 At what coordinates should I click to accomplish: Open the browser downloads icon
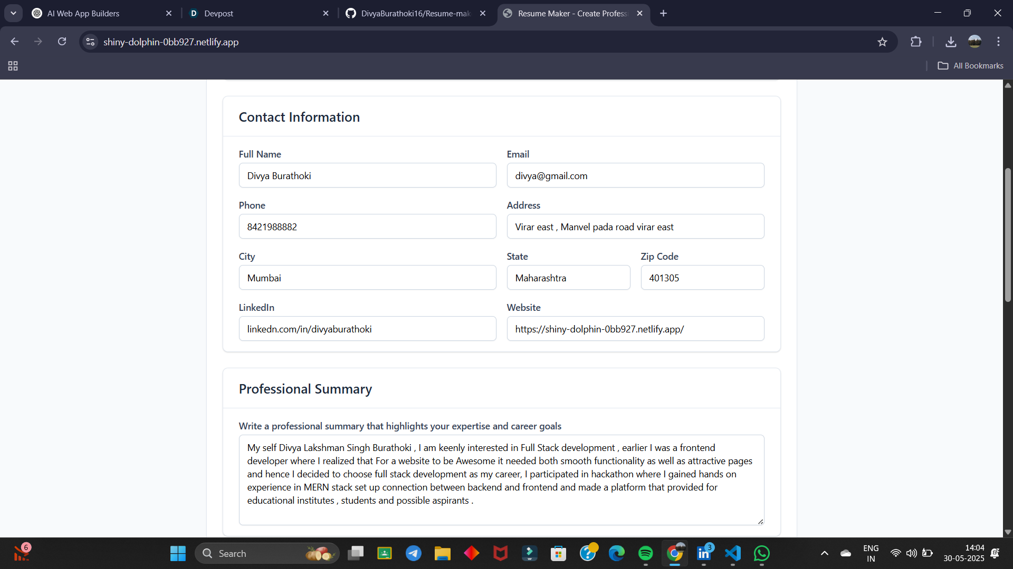[x=951, y=42]
